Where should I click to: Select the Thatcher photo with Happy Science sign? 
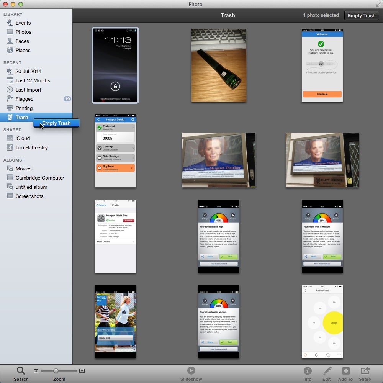[x=322, y=160]
